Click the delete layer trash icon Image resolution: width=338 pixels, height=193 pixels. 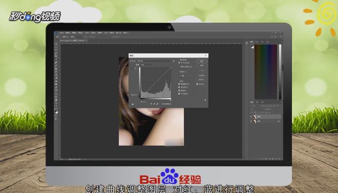coord(279,159)
